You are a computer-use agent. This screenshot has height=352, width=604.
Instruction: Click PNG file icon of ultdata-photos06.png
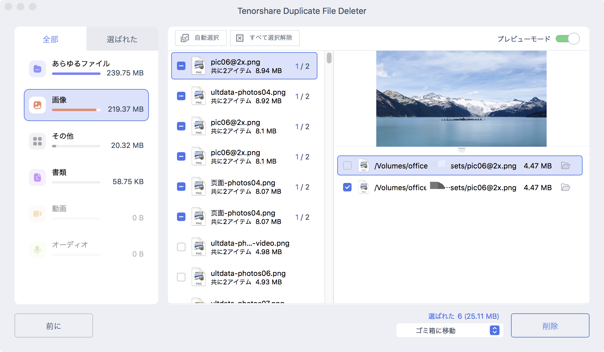click(198, 277)
